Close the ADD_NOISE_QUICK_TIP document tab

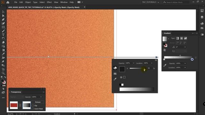(85, 7)
